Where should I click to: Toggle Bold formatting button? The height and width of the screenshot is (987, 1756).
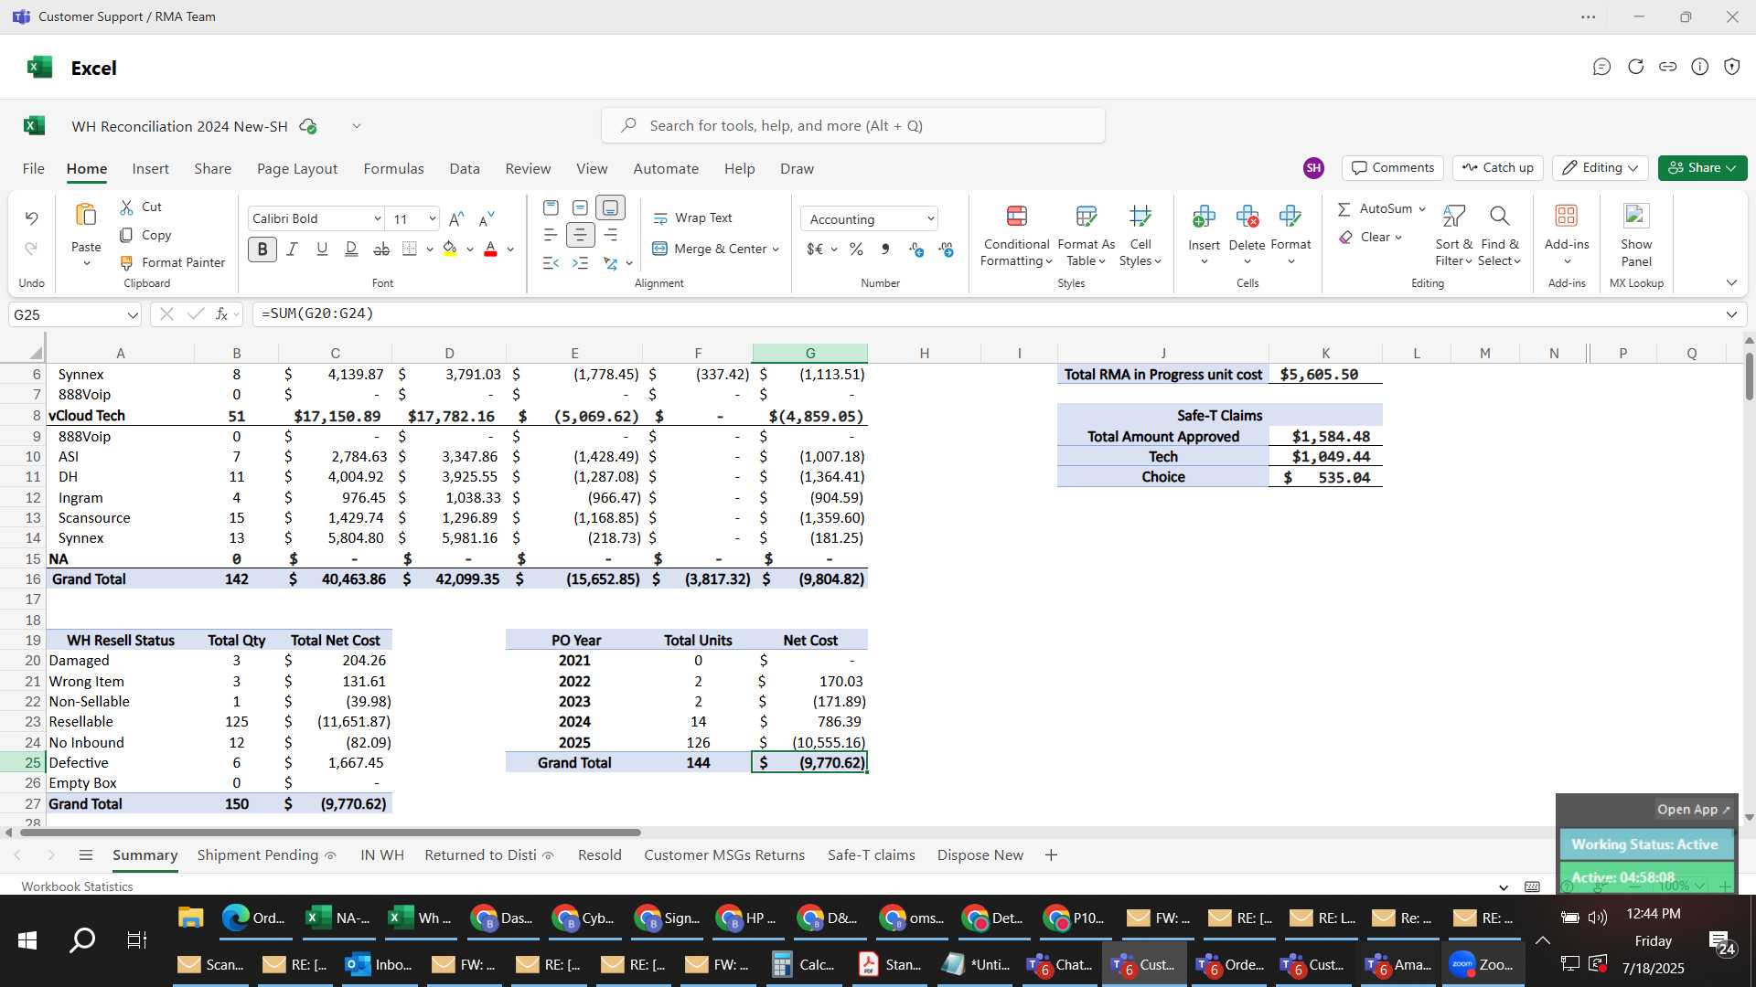tap(262, 249)
